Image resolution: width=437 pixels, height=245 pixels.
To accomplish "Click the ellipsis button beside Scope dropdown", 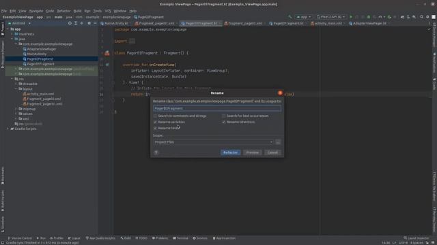I will click(278, 142).
